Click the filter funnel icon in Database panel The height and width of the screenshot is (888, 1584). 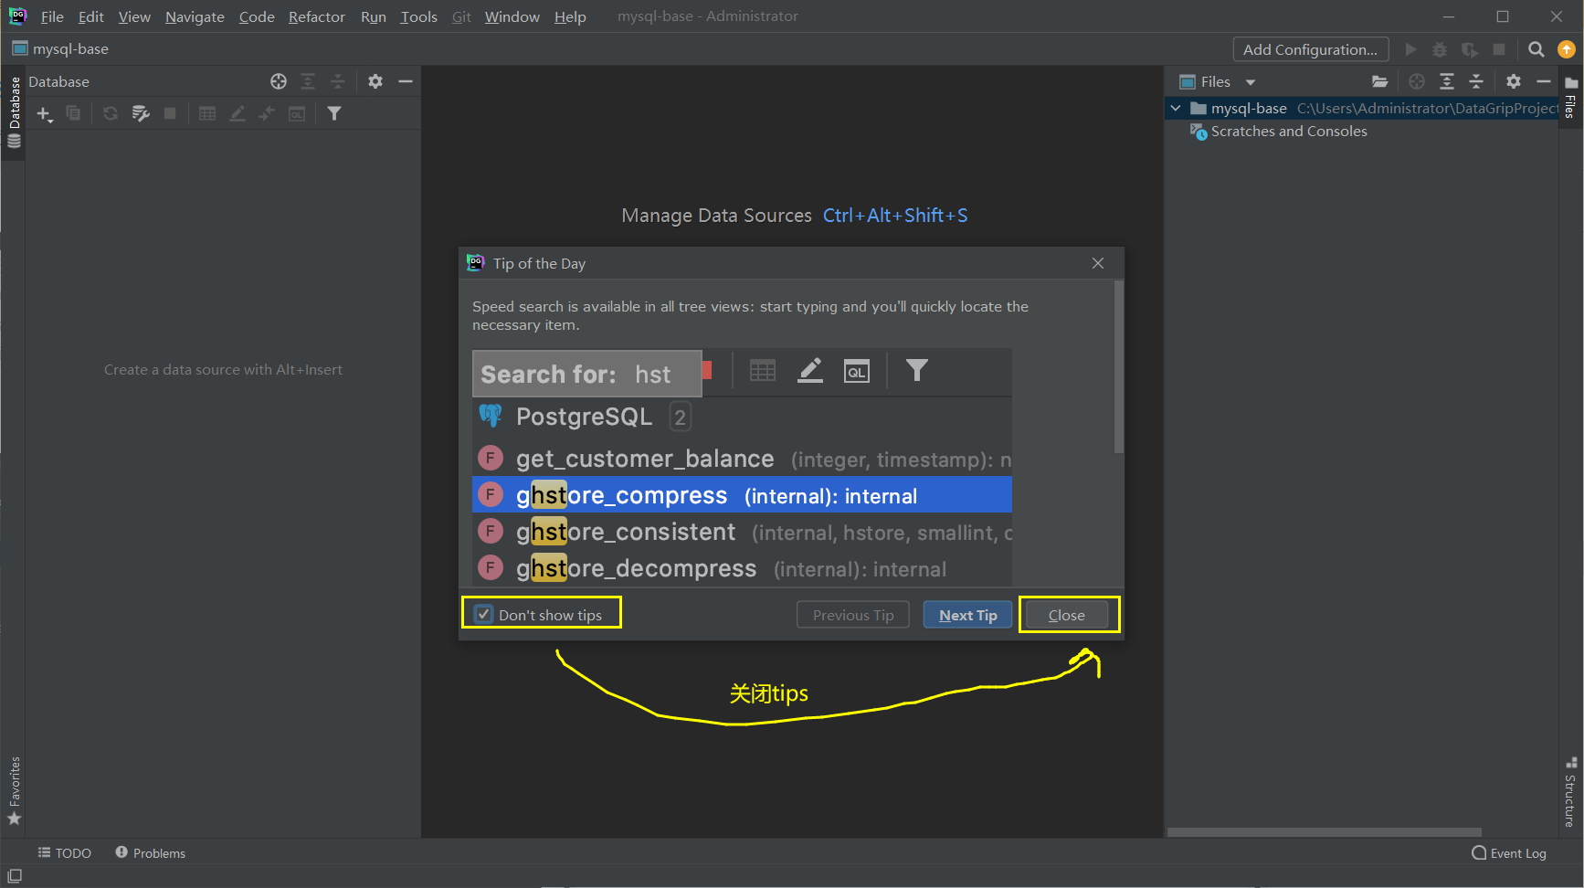click(x=334, y=113)
